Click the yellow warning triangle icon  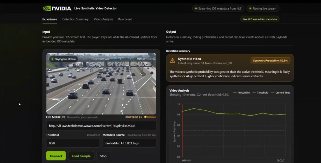pos(173,60)
